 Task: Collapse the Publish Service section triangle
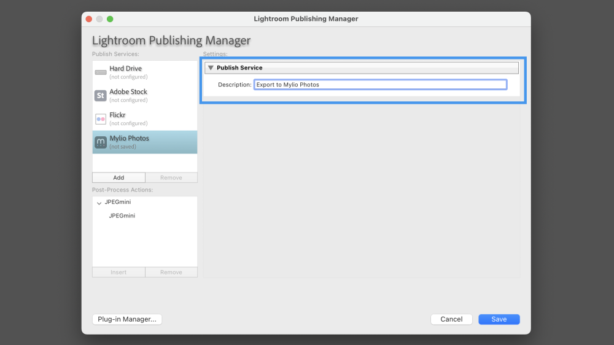pos(211,68)
